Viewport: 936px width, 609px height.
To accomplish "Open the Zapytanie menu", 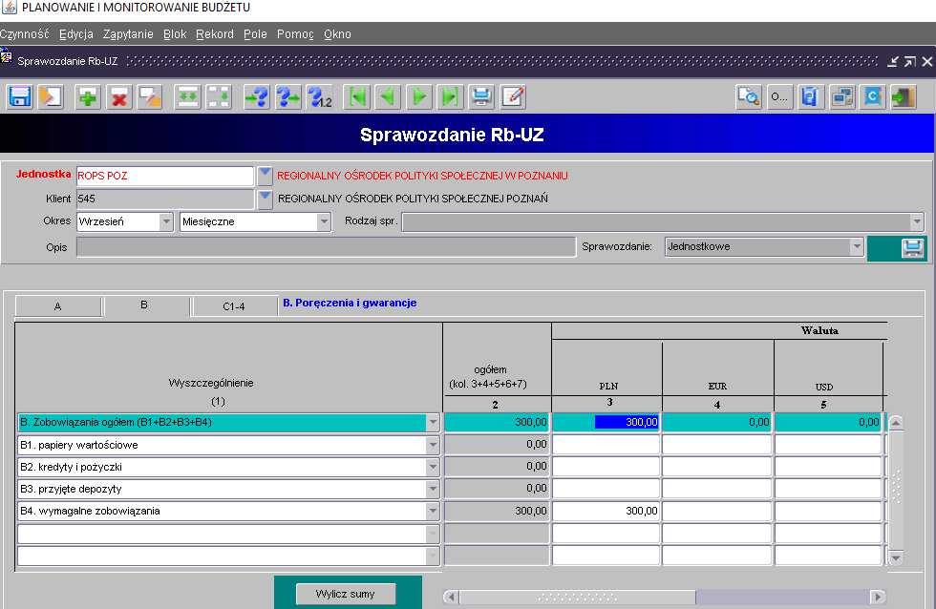I will [x=128, y=34].
